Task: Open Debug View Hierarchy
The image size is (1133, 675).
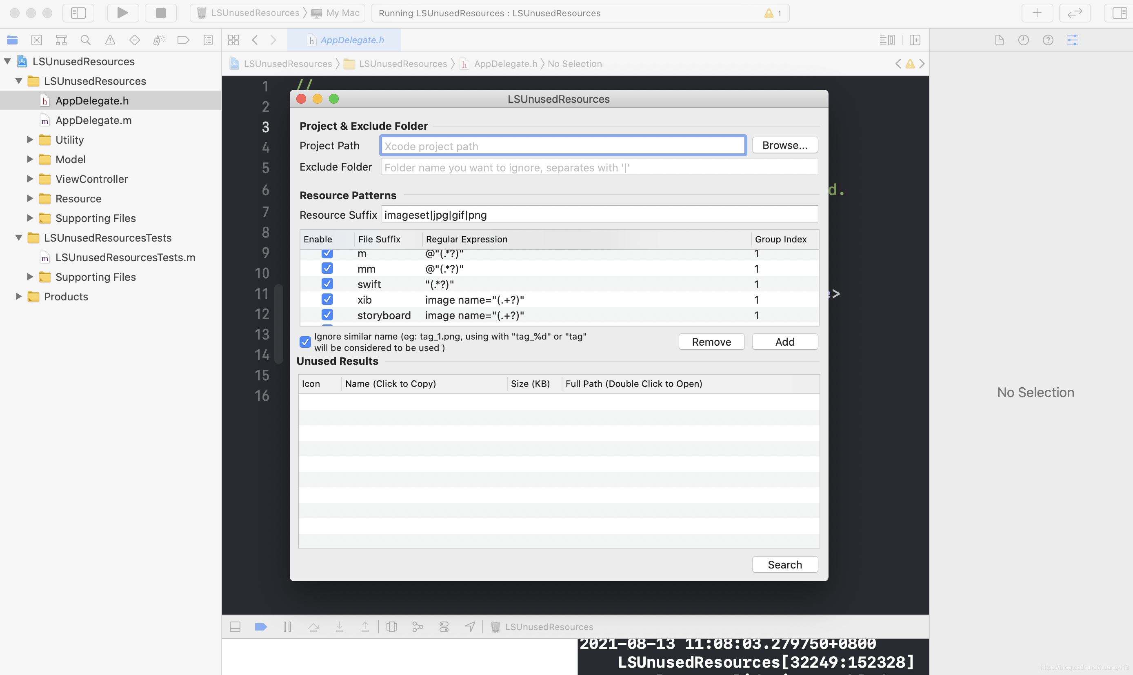Action: 392,627
